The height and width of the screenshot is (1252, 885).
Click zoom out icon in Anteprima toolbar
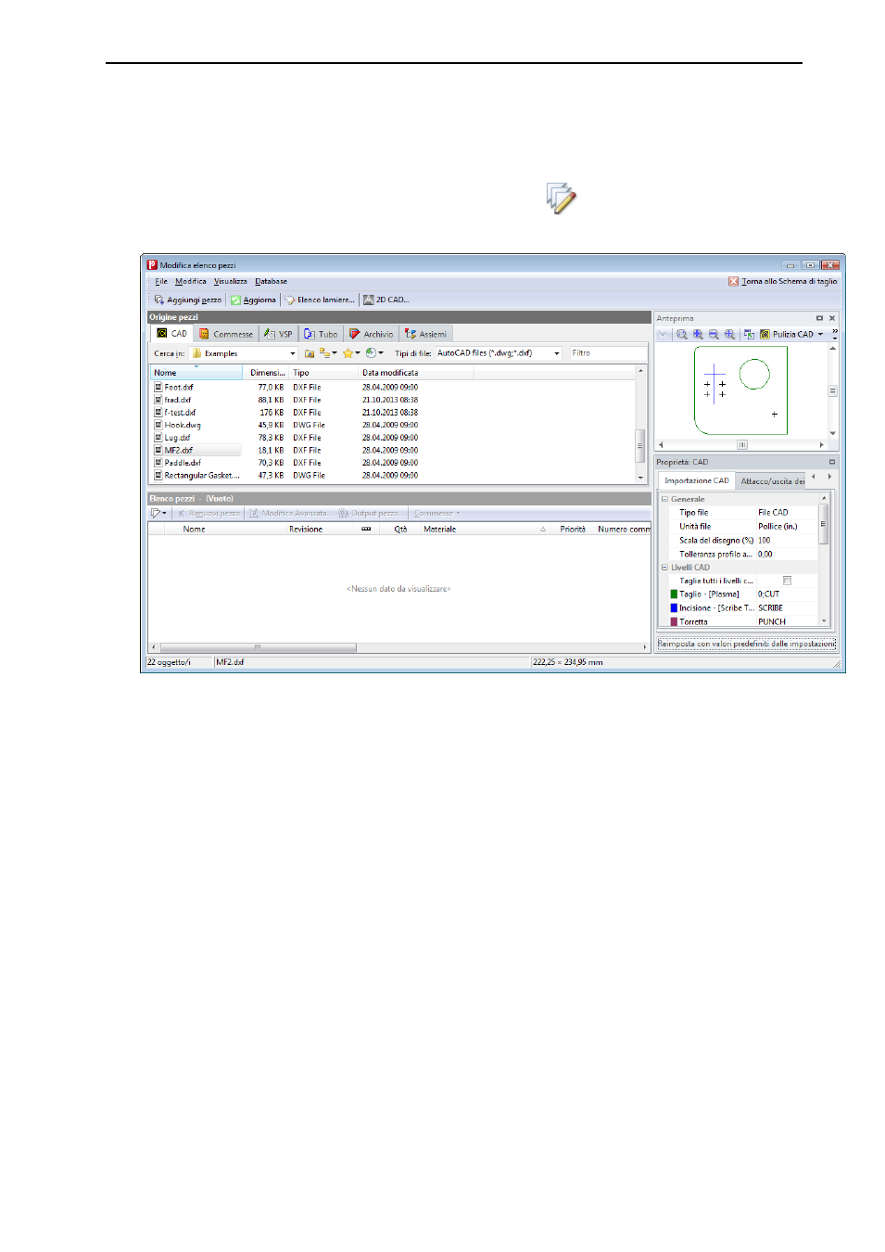click(x=714, y=334)
